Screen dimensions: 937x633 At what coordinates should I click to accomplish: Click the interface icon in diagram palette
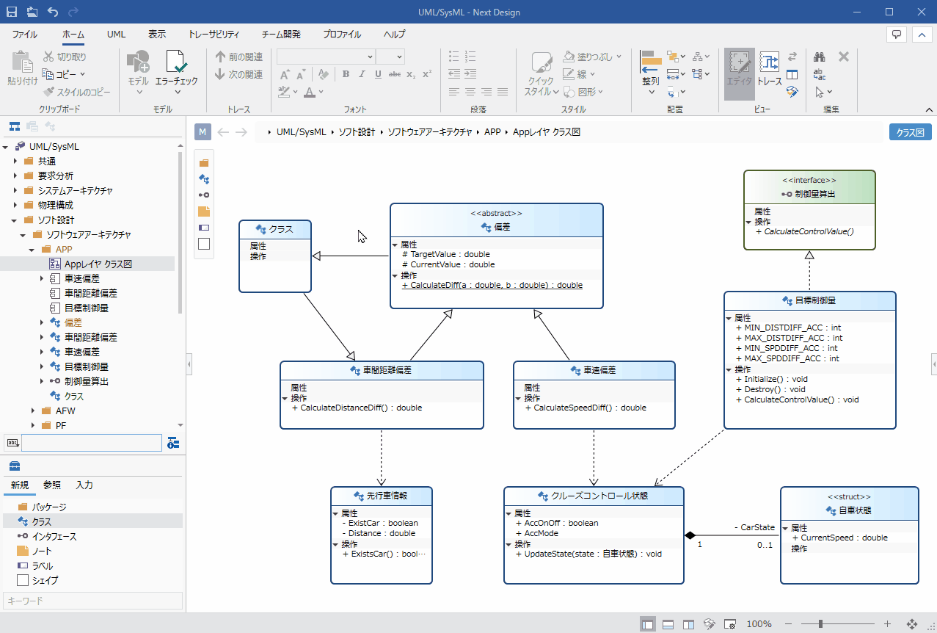pyautogui.click(x=204, y=195)
